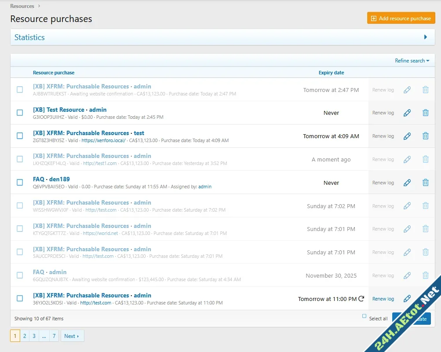441x352 pixels.
Task: Open Renew log for purchase 36YJO2L5KOSI
Action: 383,298
